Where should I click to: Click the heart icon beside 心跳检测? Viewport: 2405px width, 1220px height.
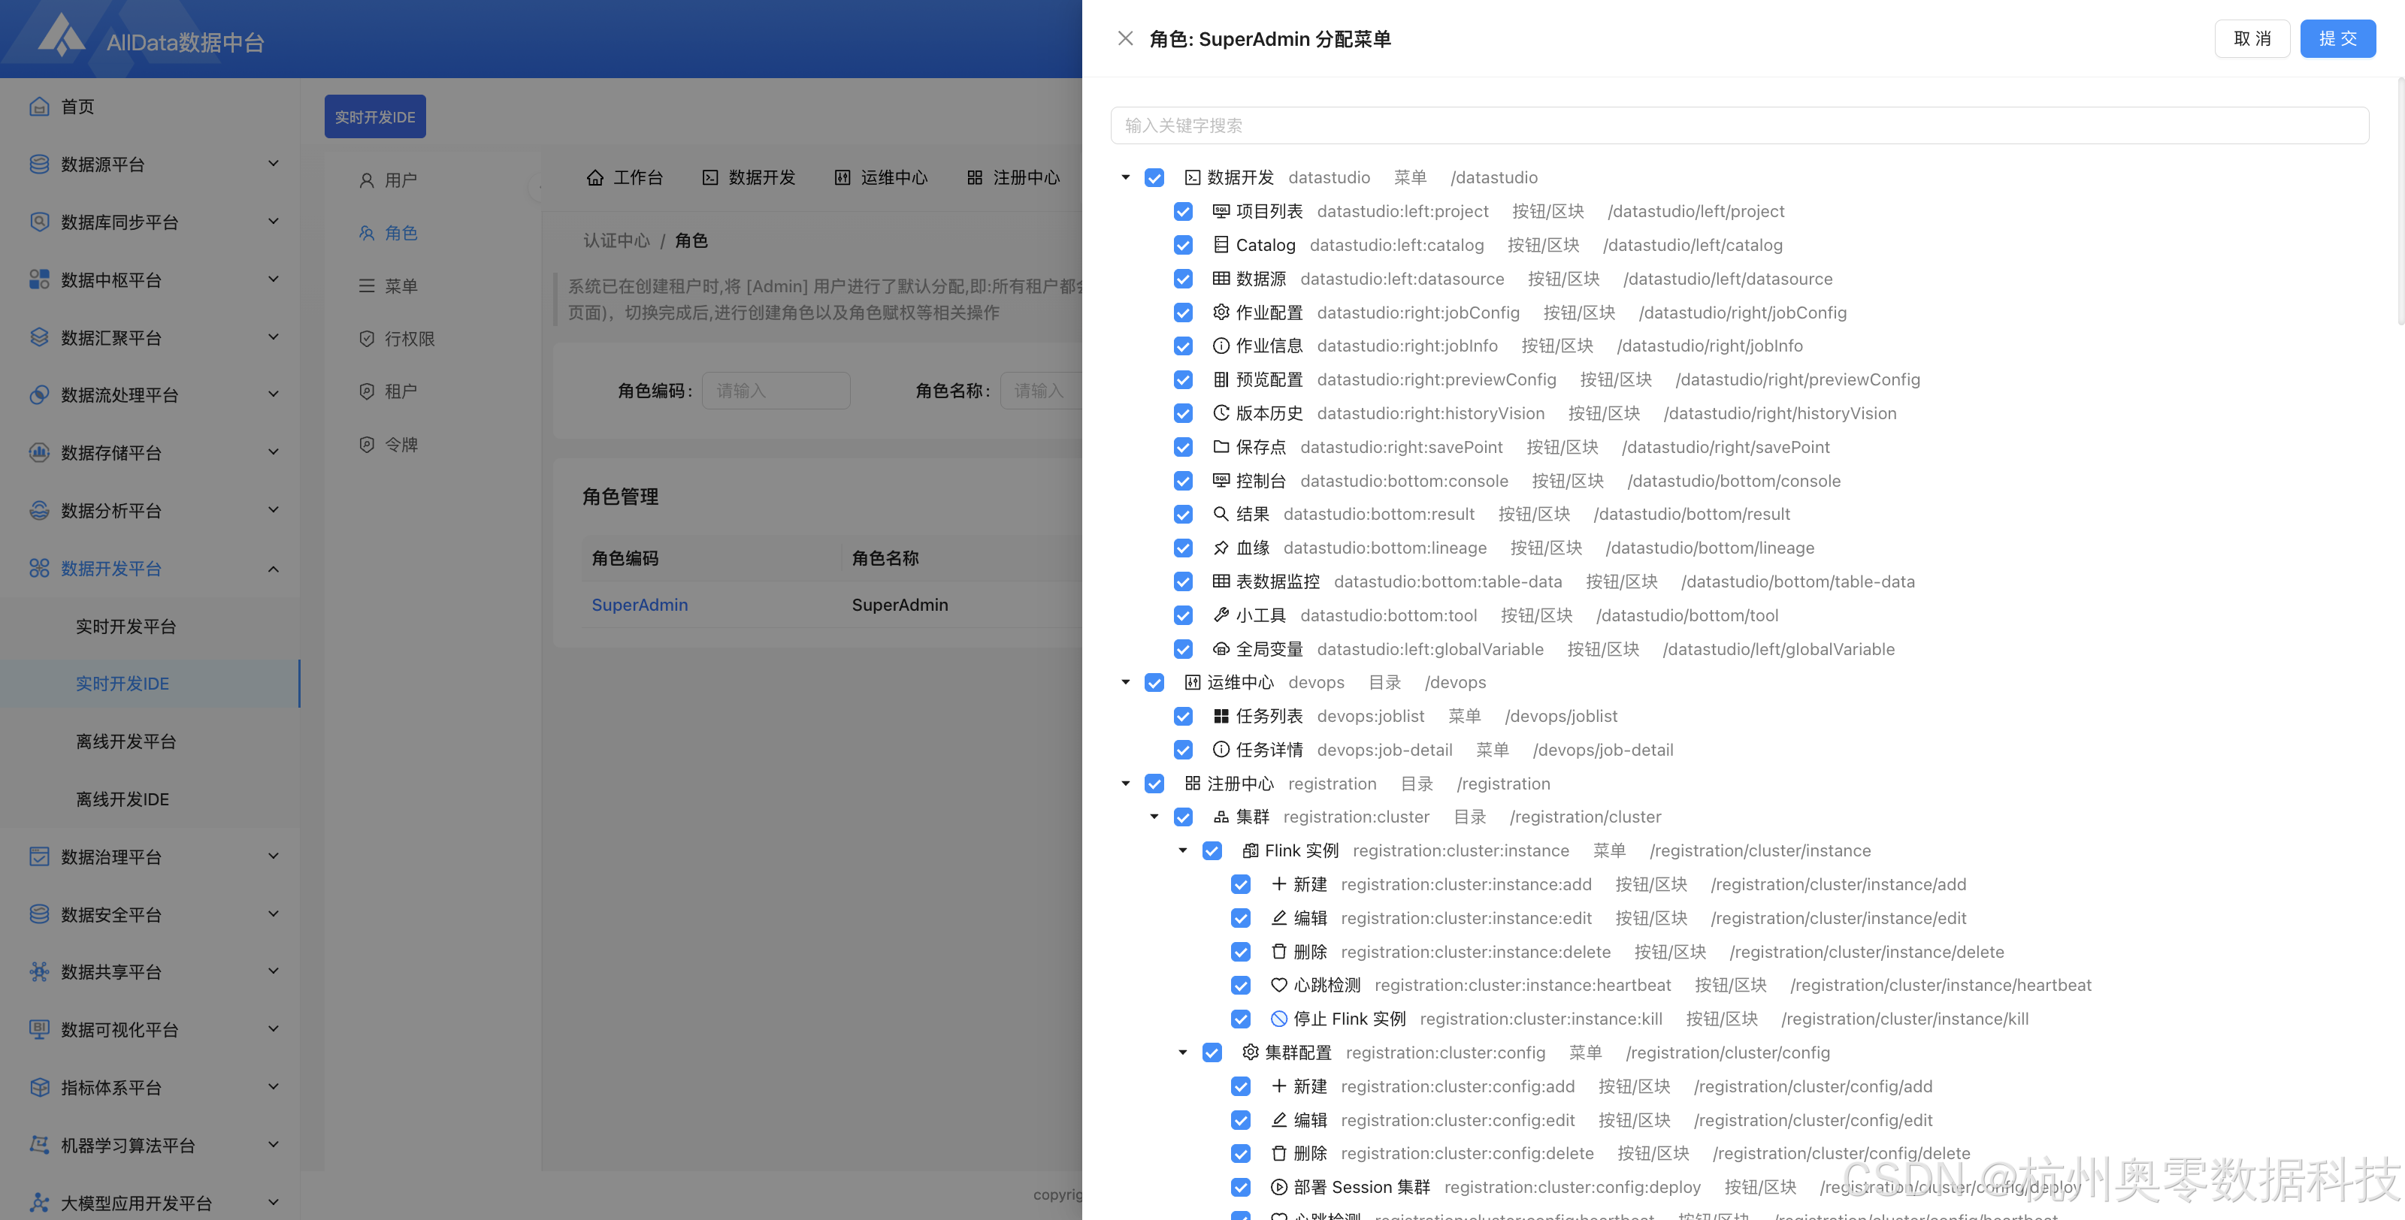pos(1278,985)
